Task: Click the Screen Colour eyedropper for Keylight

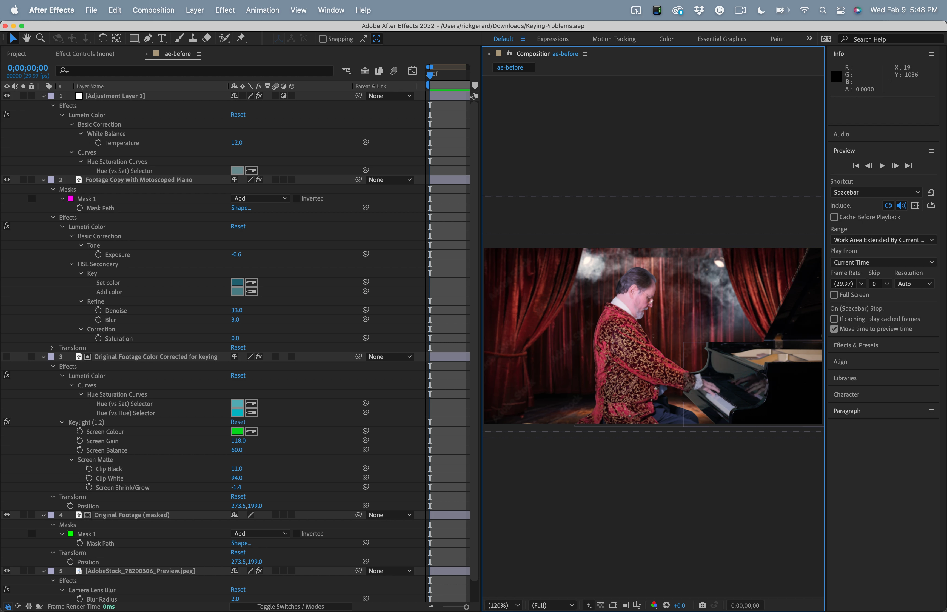Action: pyautogui.click(x=251, y=431)
